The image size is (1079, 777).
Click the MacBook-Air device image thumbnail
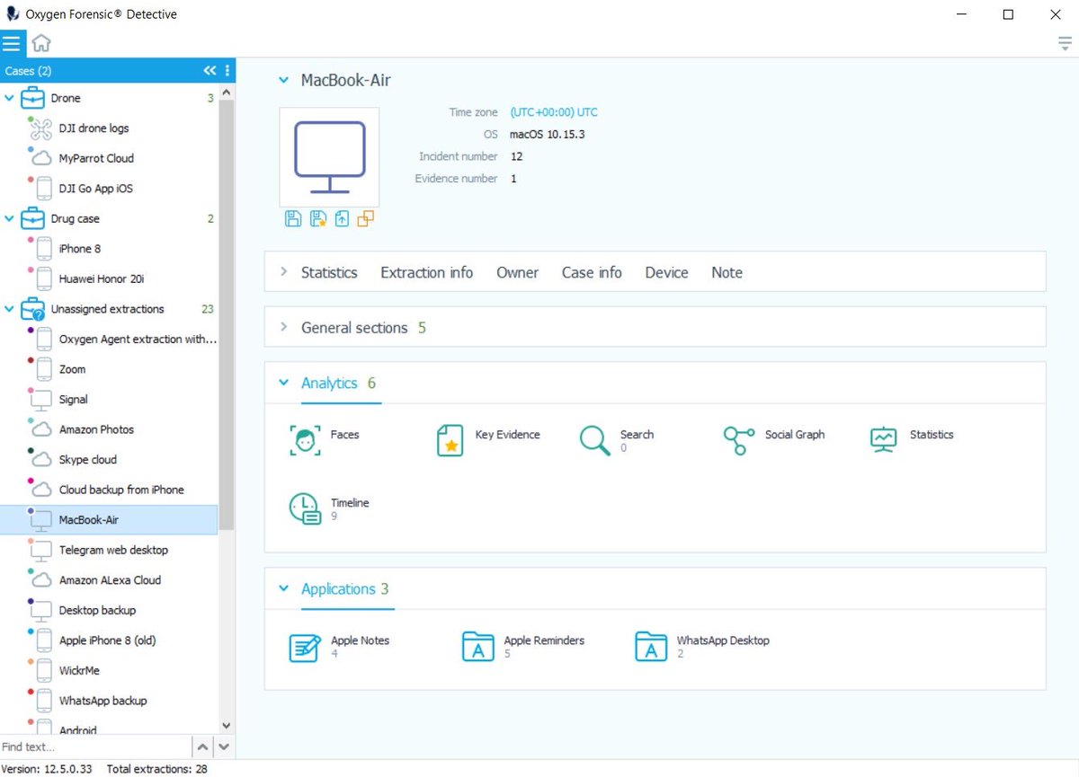click(329, 157)
